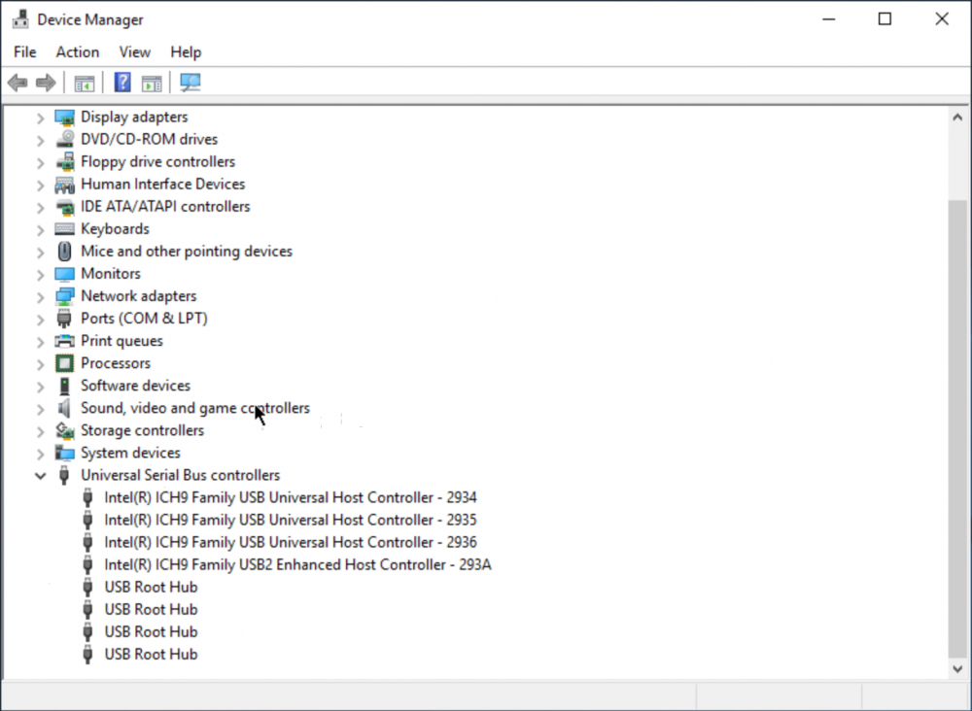
Task: Click the Software devices icon
Action: [64, 386]
